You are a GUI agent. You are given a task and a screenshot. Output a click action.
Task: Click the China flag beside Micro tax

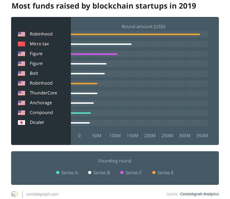click(x=21, y=44)
